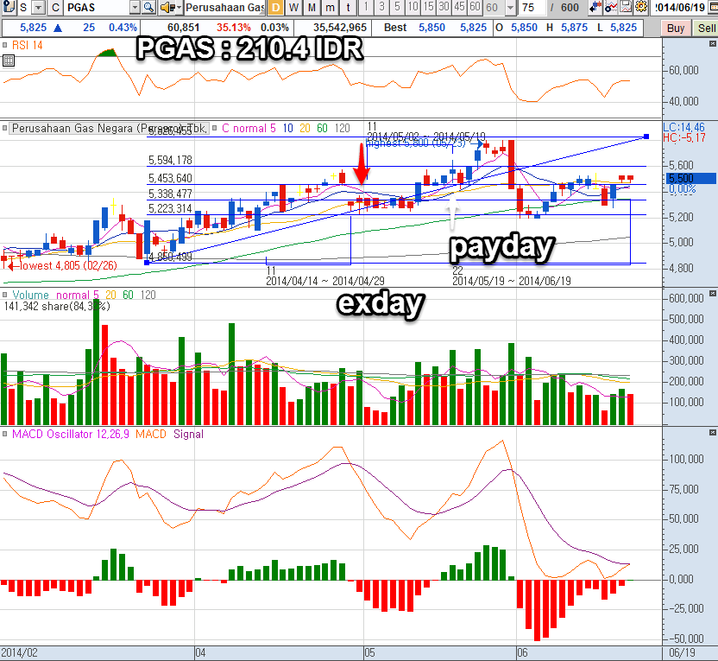Switch to the minute m chart period
Viewport: 718px width, 661px height.
click(x=330, y=7)
